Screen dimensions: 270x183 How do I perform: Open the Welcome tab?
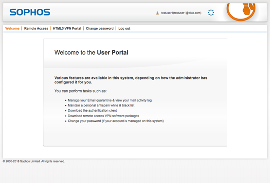click(x=12, y=28)
